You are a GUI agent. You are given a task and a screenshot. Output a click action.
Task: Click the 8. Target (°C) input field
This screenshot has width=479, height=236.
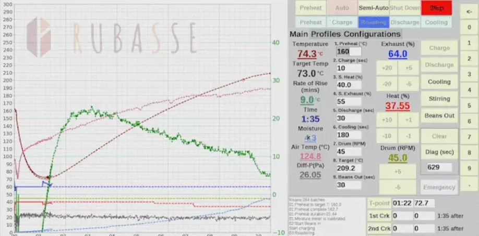click(349, 168)
